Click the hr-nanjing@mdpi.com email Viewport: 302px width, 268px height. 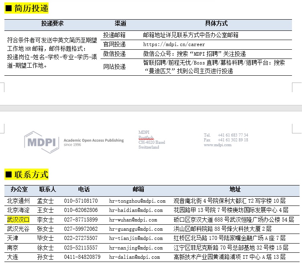(136, 248)
